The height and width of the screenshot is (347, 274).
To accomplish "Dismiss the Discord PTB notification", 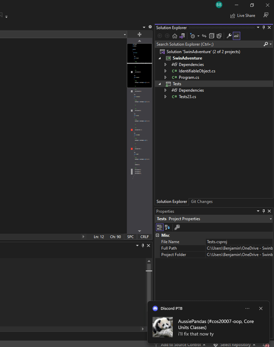I will (261, 308).
